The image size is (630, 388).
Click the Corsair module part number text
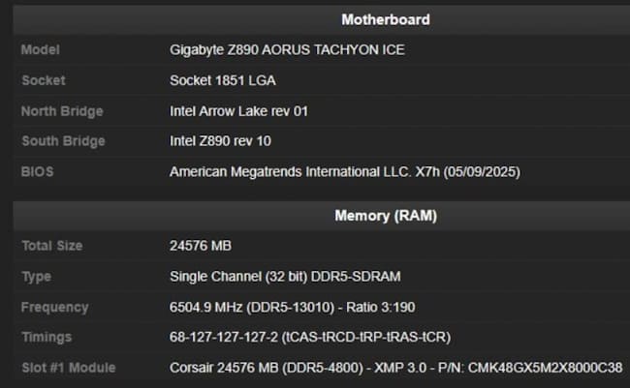pyautogui.click(x=543, y=369)
